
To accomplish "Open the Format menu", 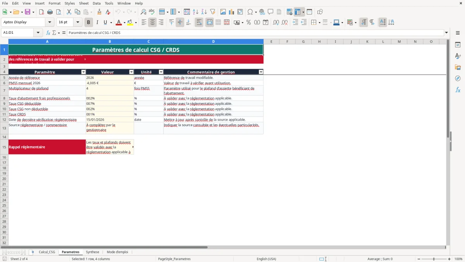I will (55, 3).
